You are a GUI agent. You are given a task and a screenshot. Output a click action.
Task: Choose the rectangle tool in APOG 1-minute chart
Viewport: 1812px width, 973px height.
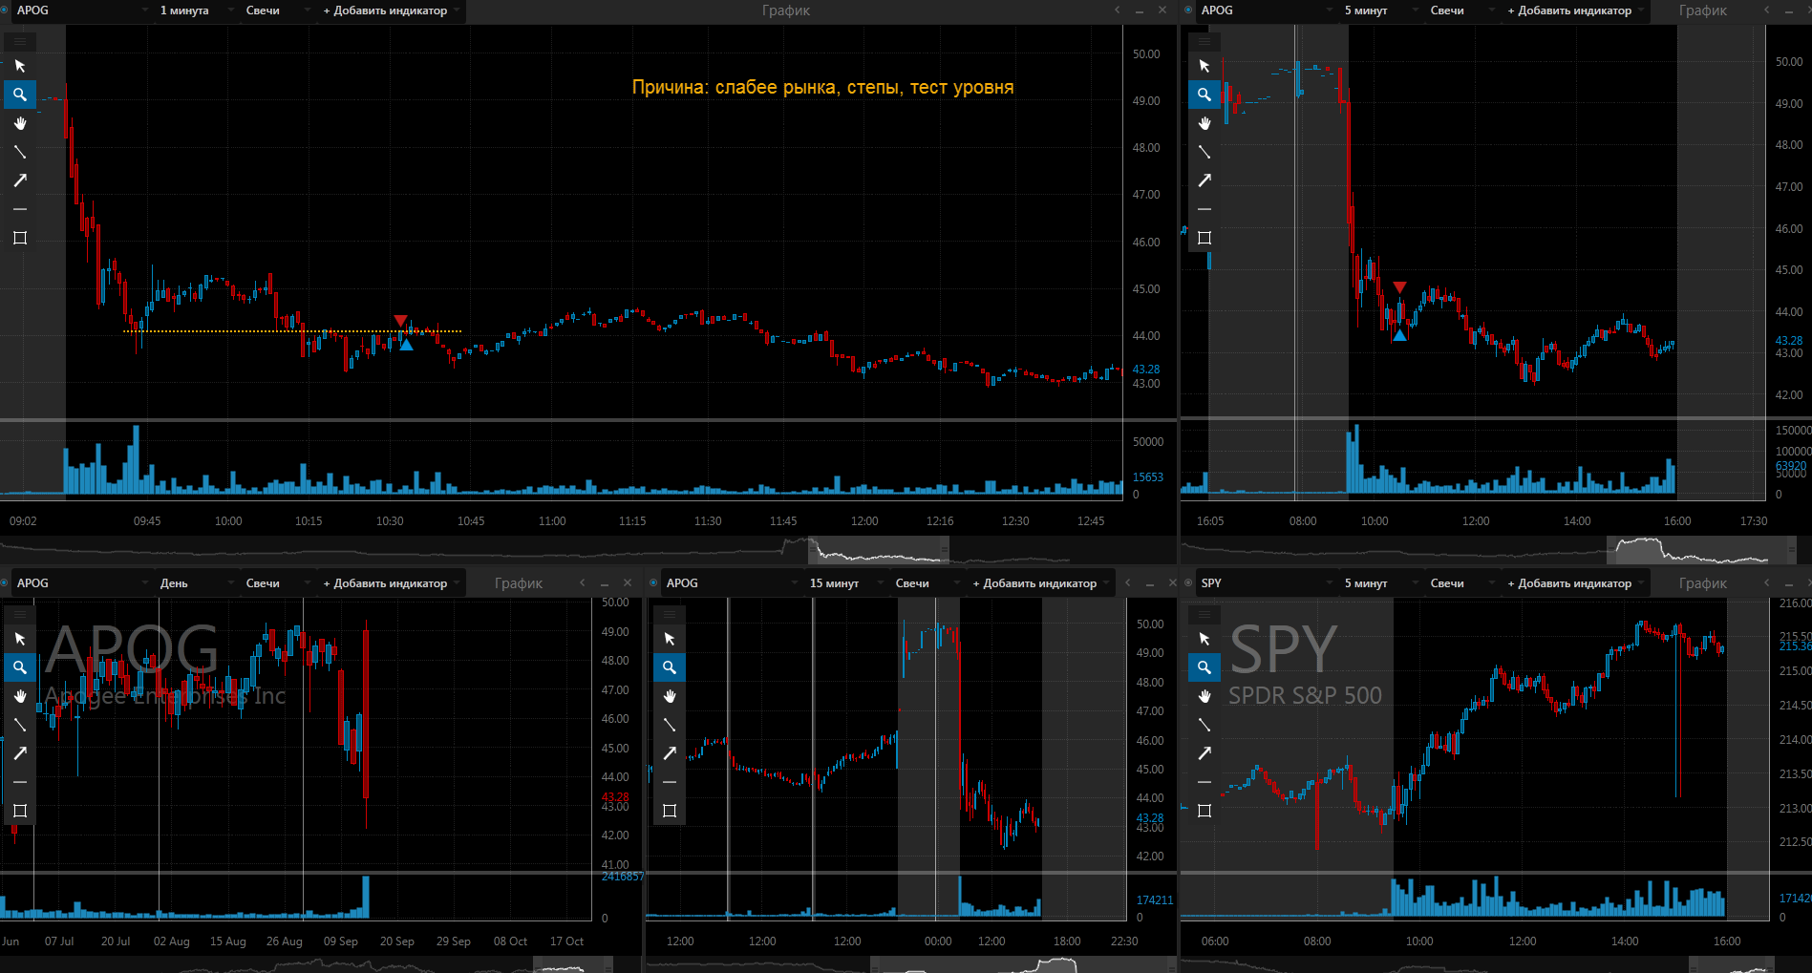coord(19,238)
